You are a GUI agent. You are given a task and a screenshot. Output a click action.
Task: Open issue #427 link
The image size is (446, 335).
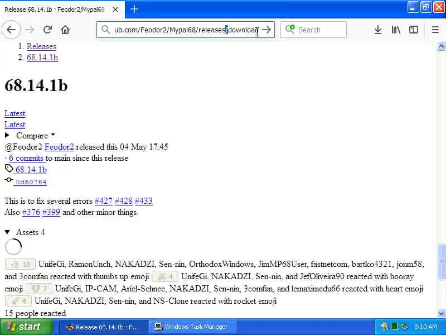[x=104, y=201]
